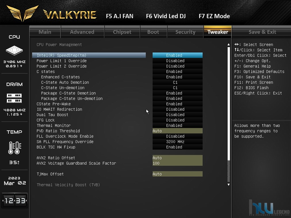
Task: Switch to the Advanced tab
Action: pyautogui.click(x=82, y=32)
